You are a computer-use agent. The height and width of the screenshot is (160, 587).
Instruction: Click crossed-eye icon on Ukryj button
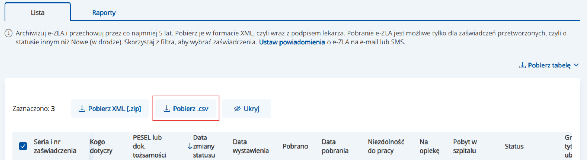tap(237, 109)
